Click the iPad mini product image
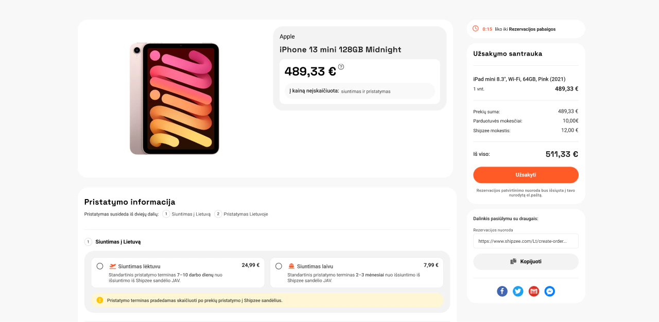This screenshot has height=322, width=659. (175, 99)
